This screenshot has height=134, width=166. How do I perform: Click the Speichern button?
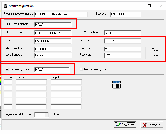click(125, 125)
